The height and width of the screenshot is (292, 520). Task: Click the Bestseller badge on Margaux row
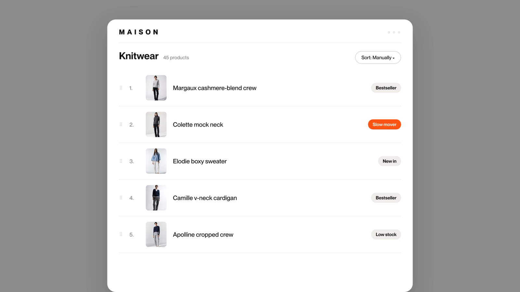pos(386,88)
